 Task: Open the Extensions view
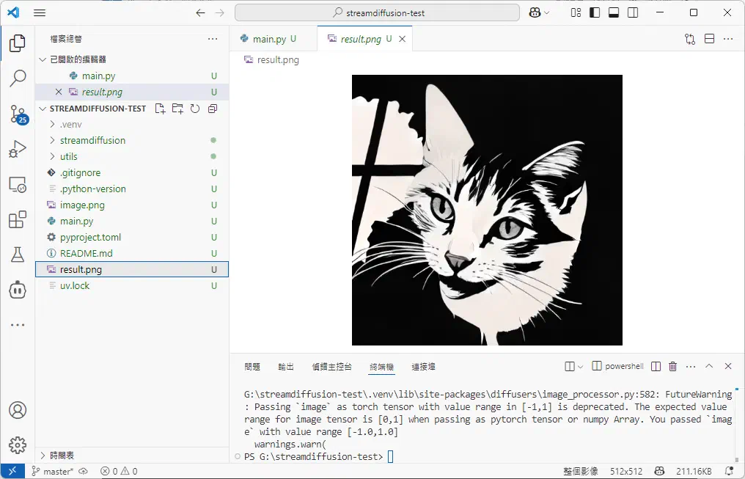pyautogui.click(x=18, y=220)
